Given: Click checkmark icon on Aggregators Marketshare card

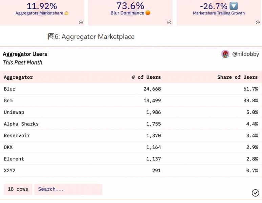Looking at the screenshot, I should tap(81, 22).
